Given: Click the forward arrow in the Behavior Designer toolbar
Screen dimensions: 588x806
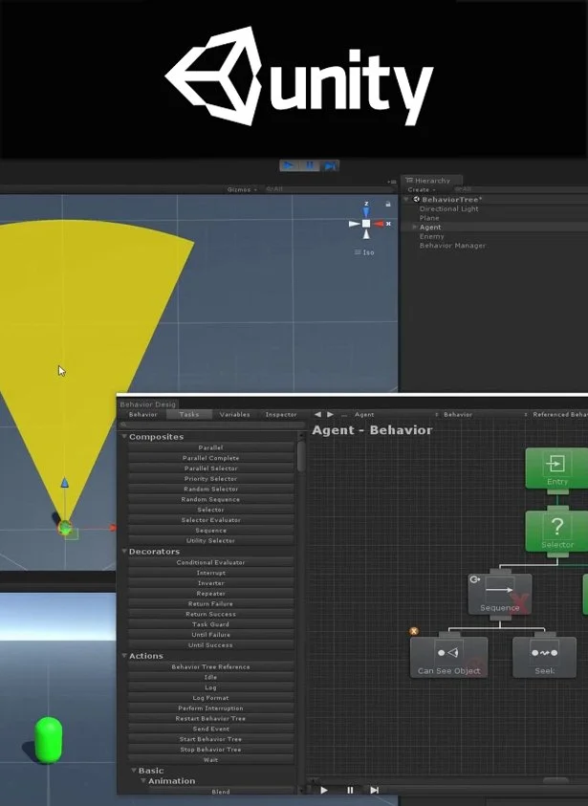Looking at the screenshot, I should coord(331,414).
